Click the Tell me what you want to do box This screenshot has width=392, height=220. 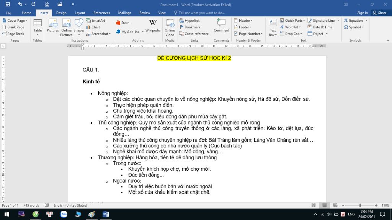click(199, 13)
